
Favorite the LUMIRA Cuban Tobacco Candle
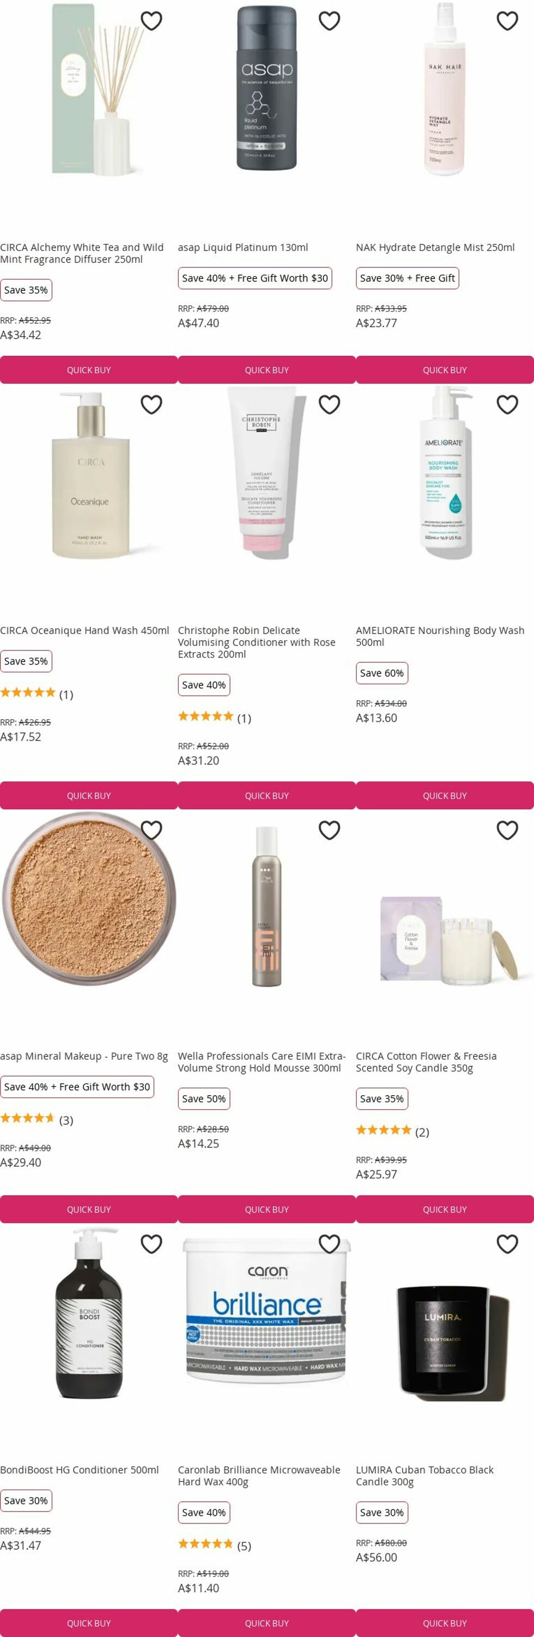coord(507,1244)
